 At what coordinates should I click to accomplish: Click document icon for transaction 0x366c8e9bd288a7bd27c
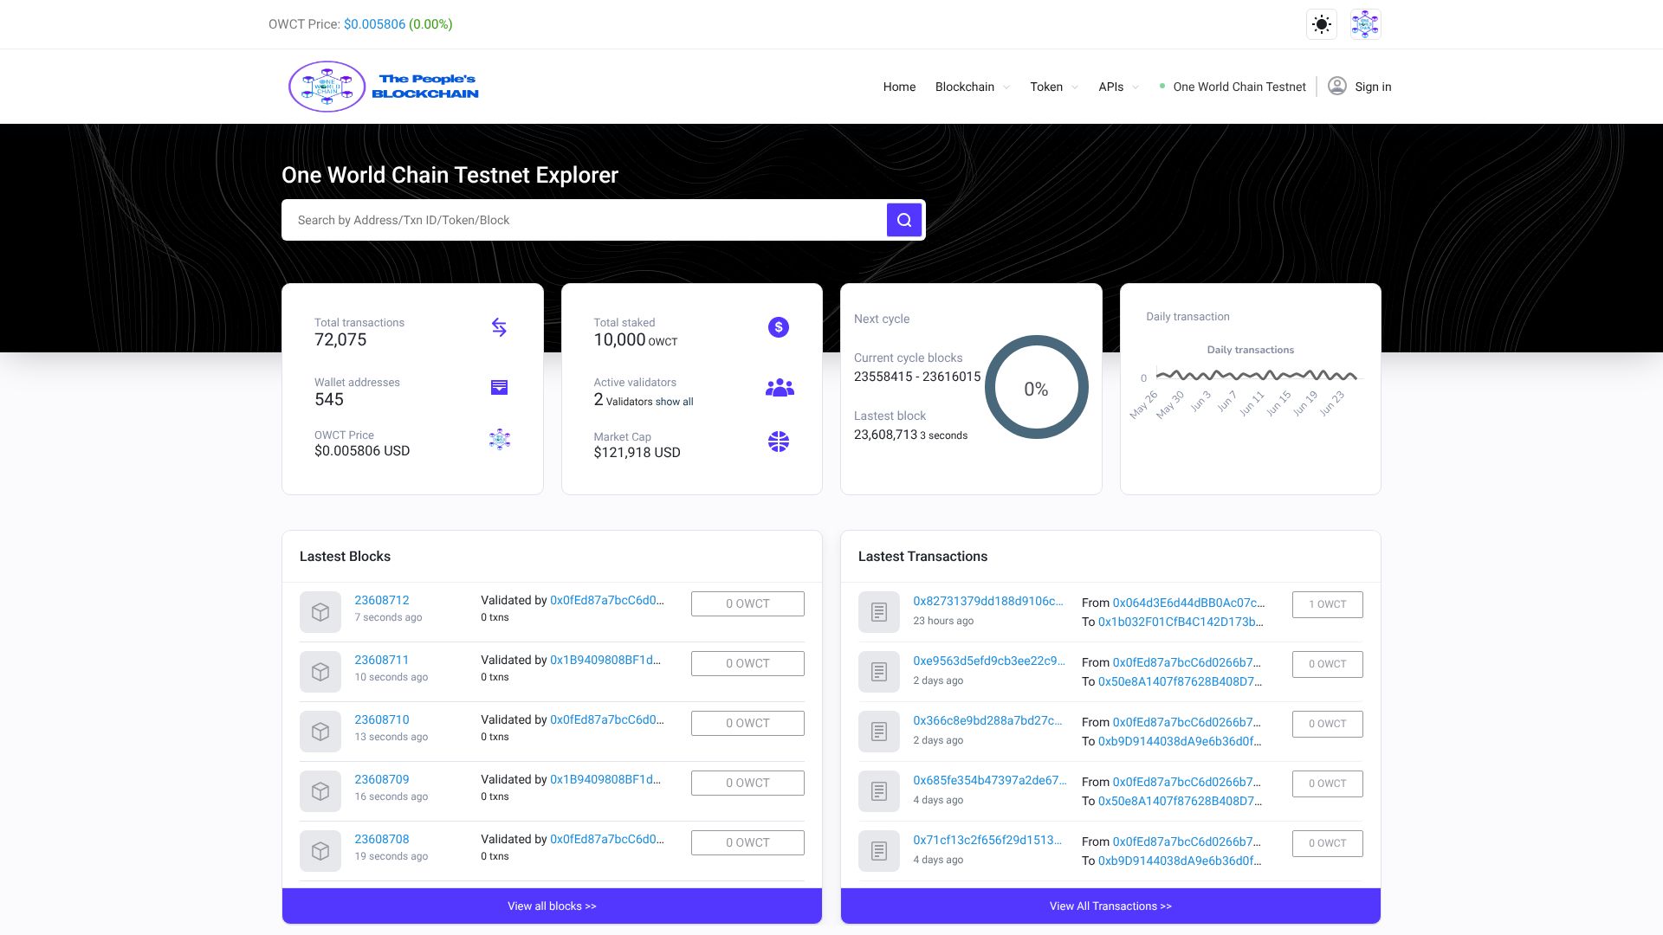pyautogui.click(x=879, y=732)
